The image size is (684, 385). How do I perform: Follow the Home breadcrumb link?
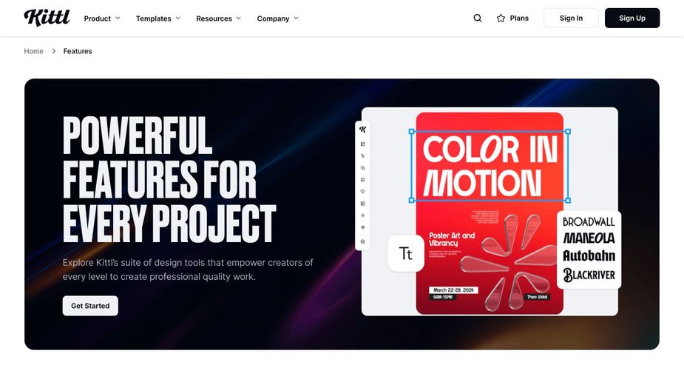[x=34, y=51]
